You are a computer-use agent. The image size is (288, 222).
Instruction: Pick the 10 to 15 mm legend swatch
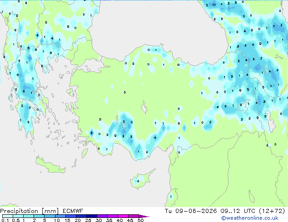coord(60,216)
